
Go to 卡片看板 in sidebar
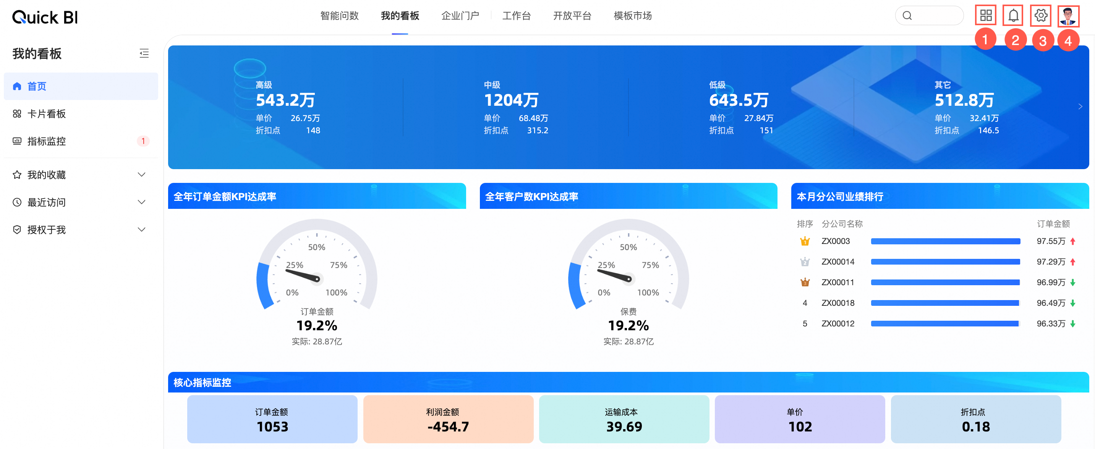pyautogui.click(x=46, y=114)
